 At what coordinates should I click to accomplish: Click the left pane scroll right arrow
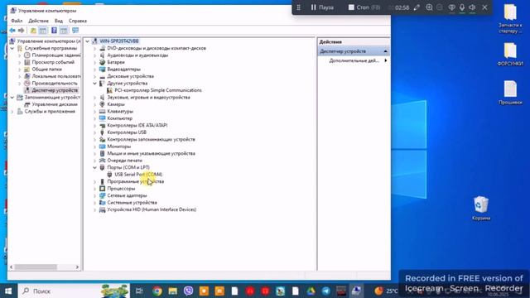(77, 267)
